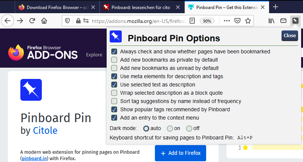Select the off option for Dark mode
Viewport: 303px width, 162px height.
click(x=189, y=128)
